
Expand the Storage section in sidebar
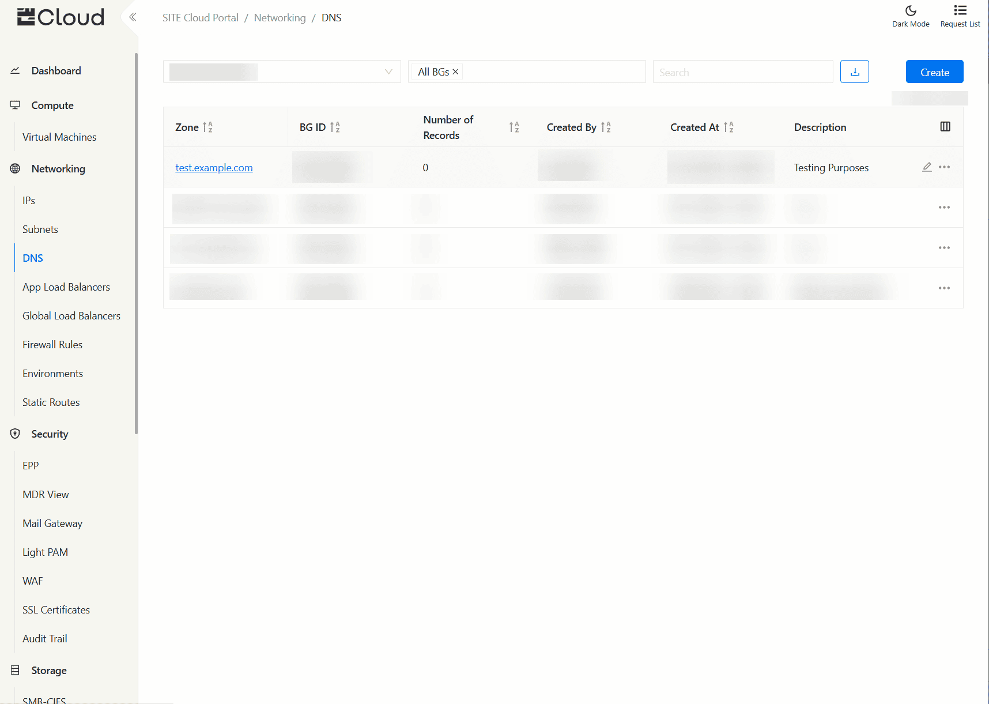pyautogui.click(x=49, y=671)
